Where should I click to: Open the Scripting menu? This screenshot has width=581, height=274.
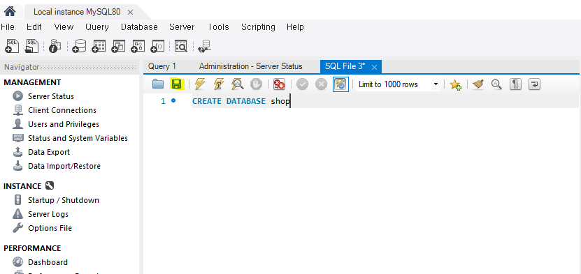pyautogui.click(x=258, y=27)
